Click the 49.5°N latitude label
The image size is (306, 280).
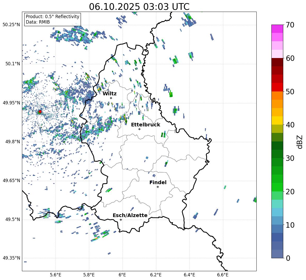point(13,219)
